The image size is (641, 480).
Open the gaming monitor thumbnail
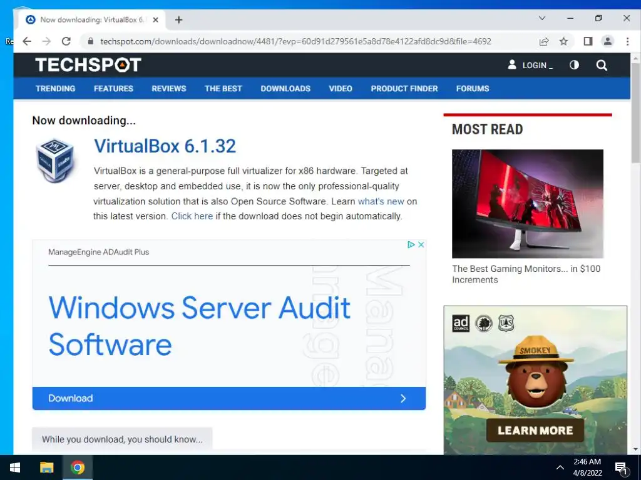527,204
